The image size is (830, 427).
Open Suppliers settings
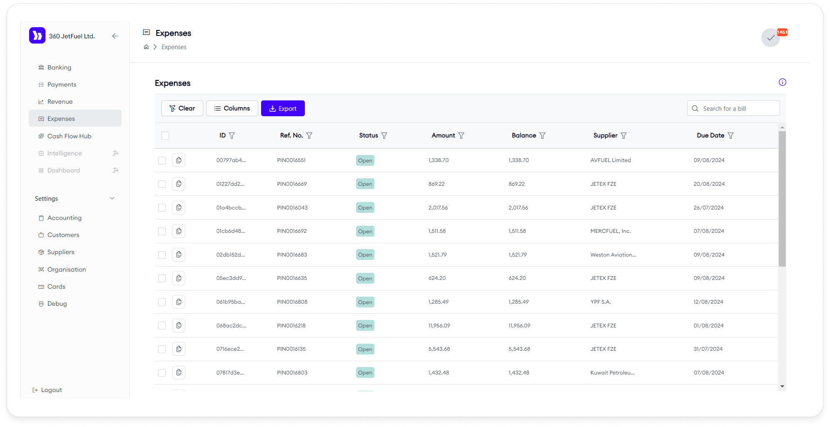75,252
